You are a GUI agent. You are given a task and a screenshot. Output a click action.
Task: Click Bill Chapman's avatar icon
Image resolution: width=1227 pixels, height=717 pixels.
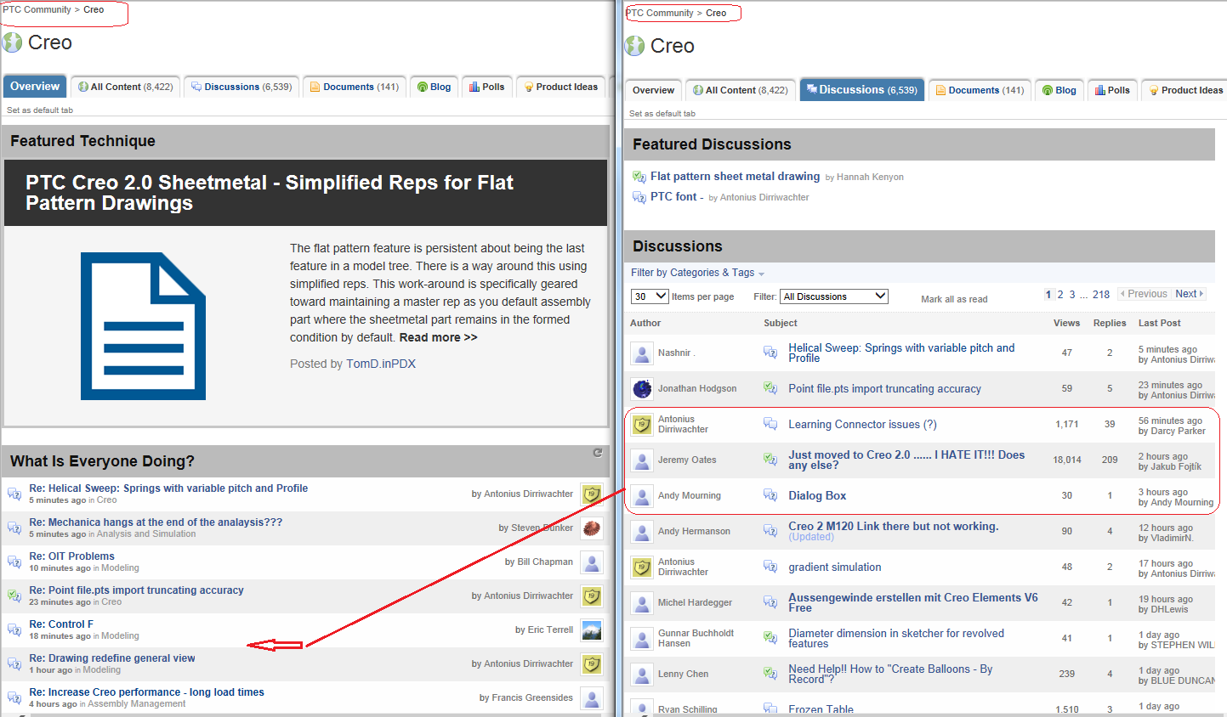[x=592, y=562]
